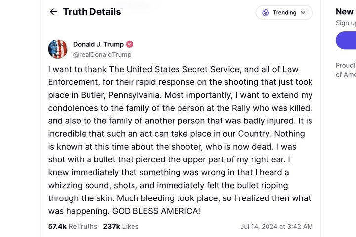Click the flame icon in the Trending button
Viewport: 356px width, 237px height.
[266, 13]
